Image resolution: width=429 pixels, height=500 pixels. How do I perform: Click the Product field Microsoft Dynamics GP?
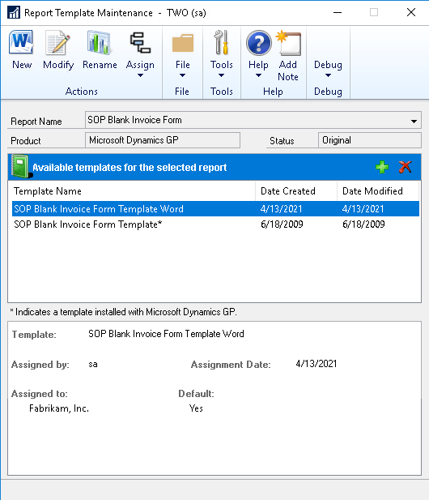point(163,140)
